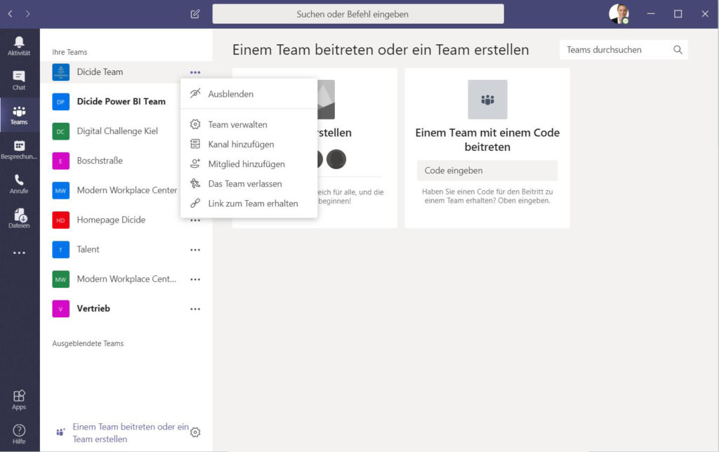The image size is (719, 452).
Task: Click the magnifier in Teams durchsuchen
Action: [678, 50]
